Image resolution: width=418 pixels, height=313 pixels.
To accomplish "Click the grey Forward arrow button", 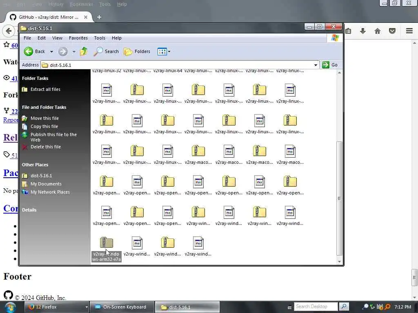I will (63, 51).
